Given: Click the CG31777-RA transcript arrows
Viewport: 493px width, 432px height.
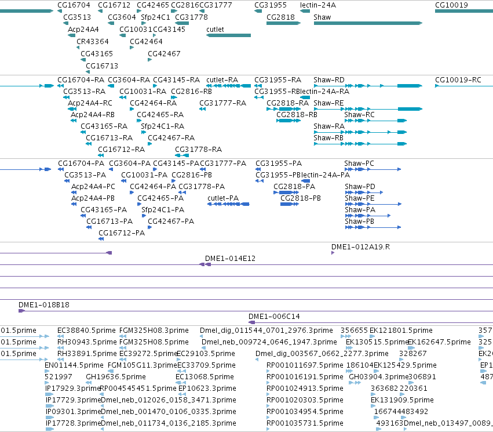Looking at the screenshot, I should point(203,109).
